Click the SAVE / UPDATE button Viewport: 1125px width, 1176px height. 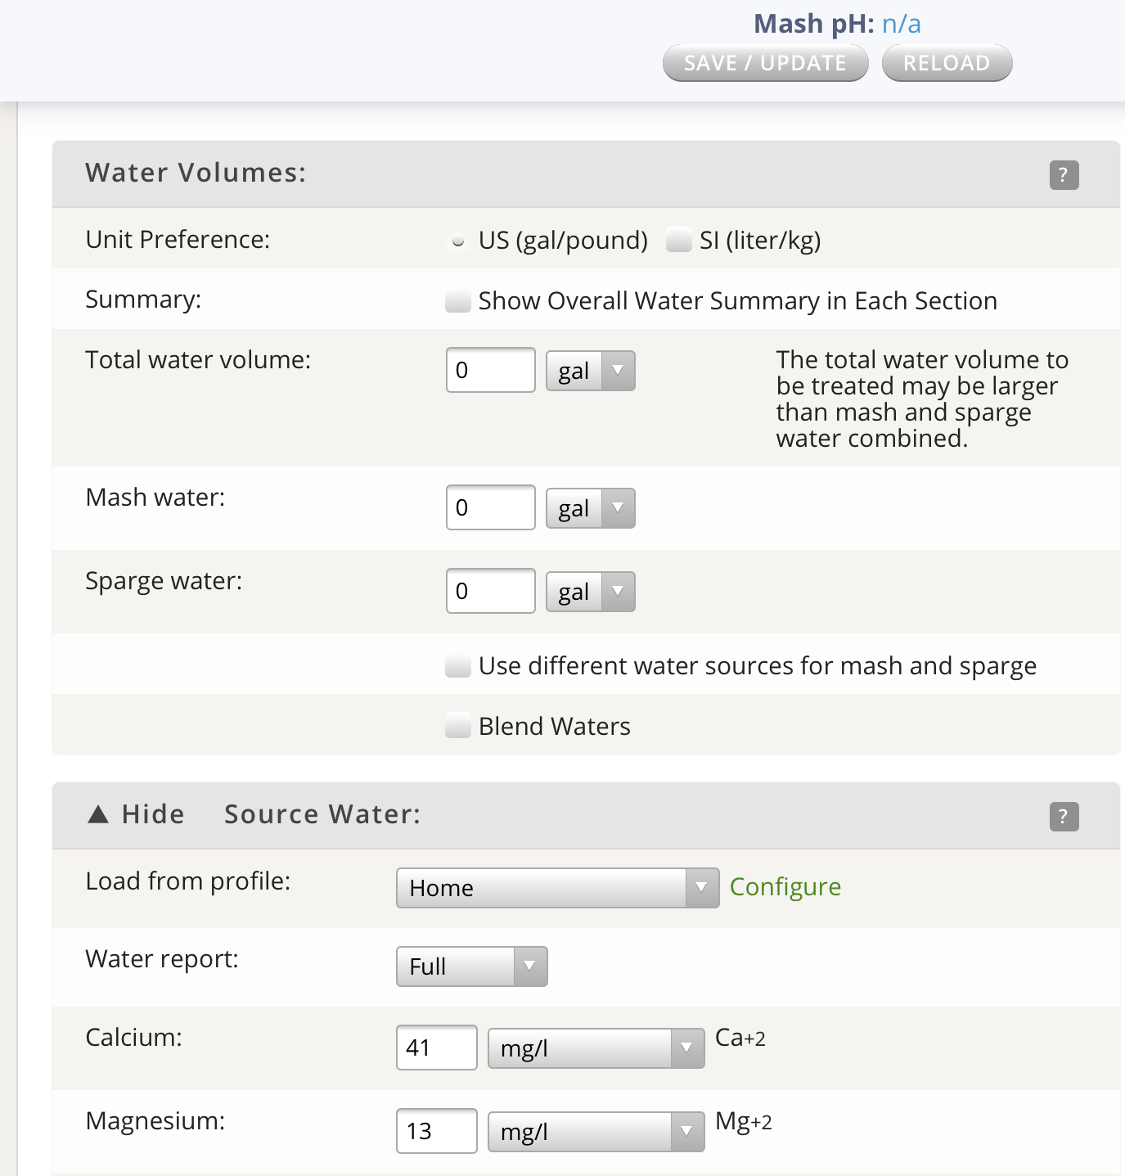click(766, 63)
